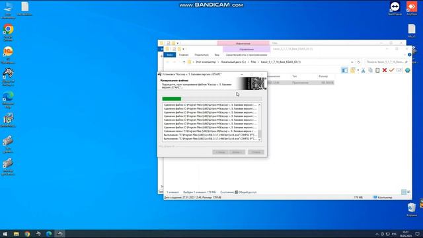423x238 pixels.
Task: Open the Поделиться (Share) ribbon tab
Action: [202, 55]
